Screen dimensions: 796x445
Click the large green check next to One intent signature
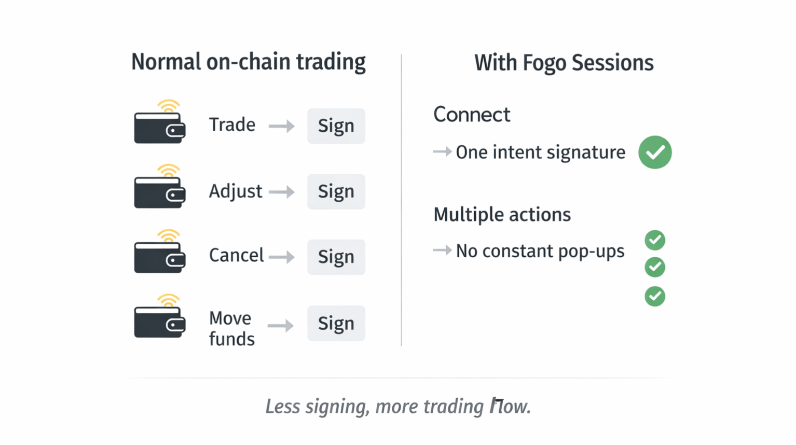[x=655, y=152]
